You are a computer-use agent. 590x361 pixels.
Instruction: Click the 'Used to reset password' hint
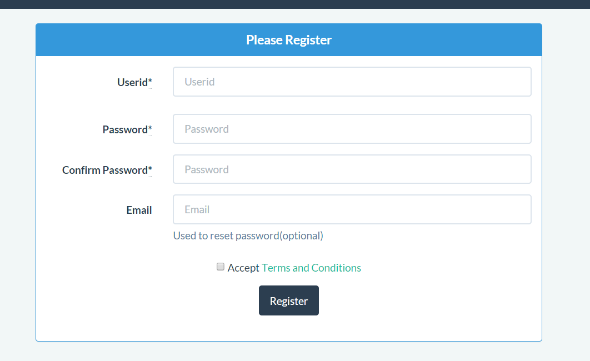248,235
